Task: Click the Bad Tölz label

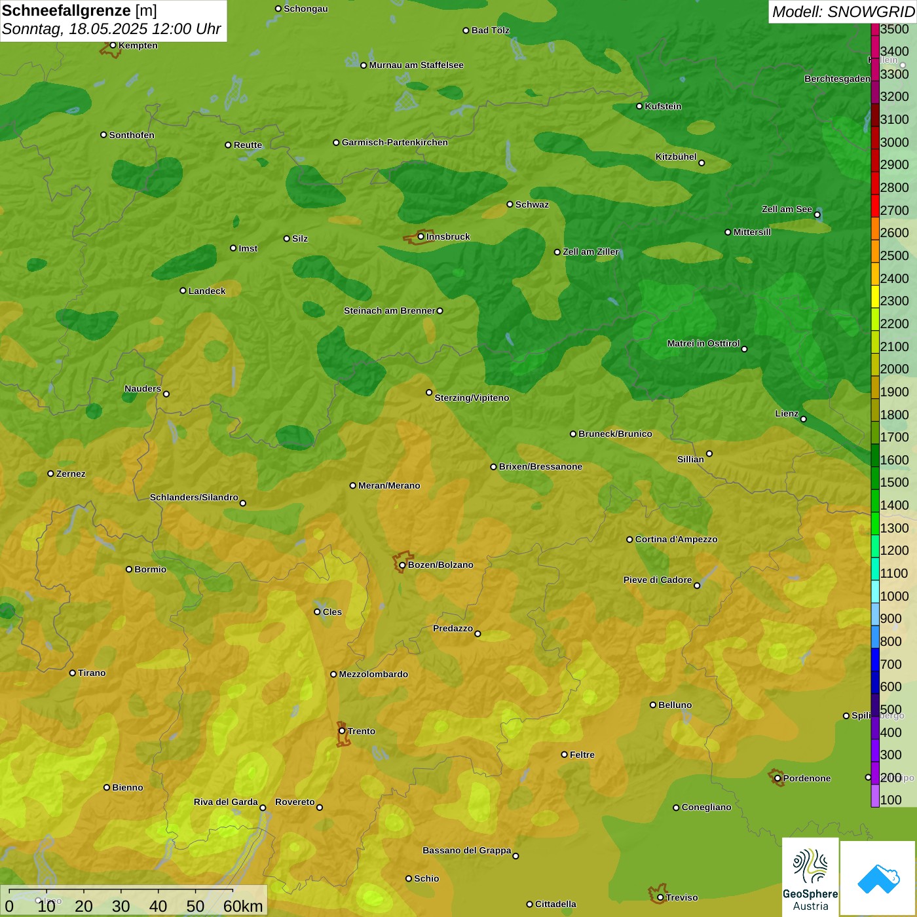Action: [x=491, y=30]
